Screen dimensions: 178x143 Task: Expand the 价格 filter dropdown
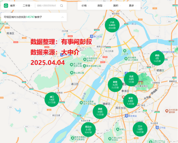pyautogui.click(x=85, y=6)
